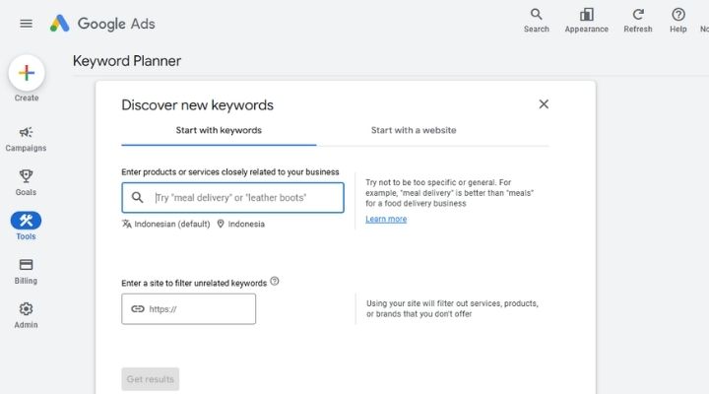Open Goals in the sidebar

[x=26, y=183]
